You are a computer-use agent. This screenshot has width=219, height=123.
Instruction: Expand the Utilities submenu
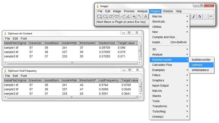coord(169,27)
